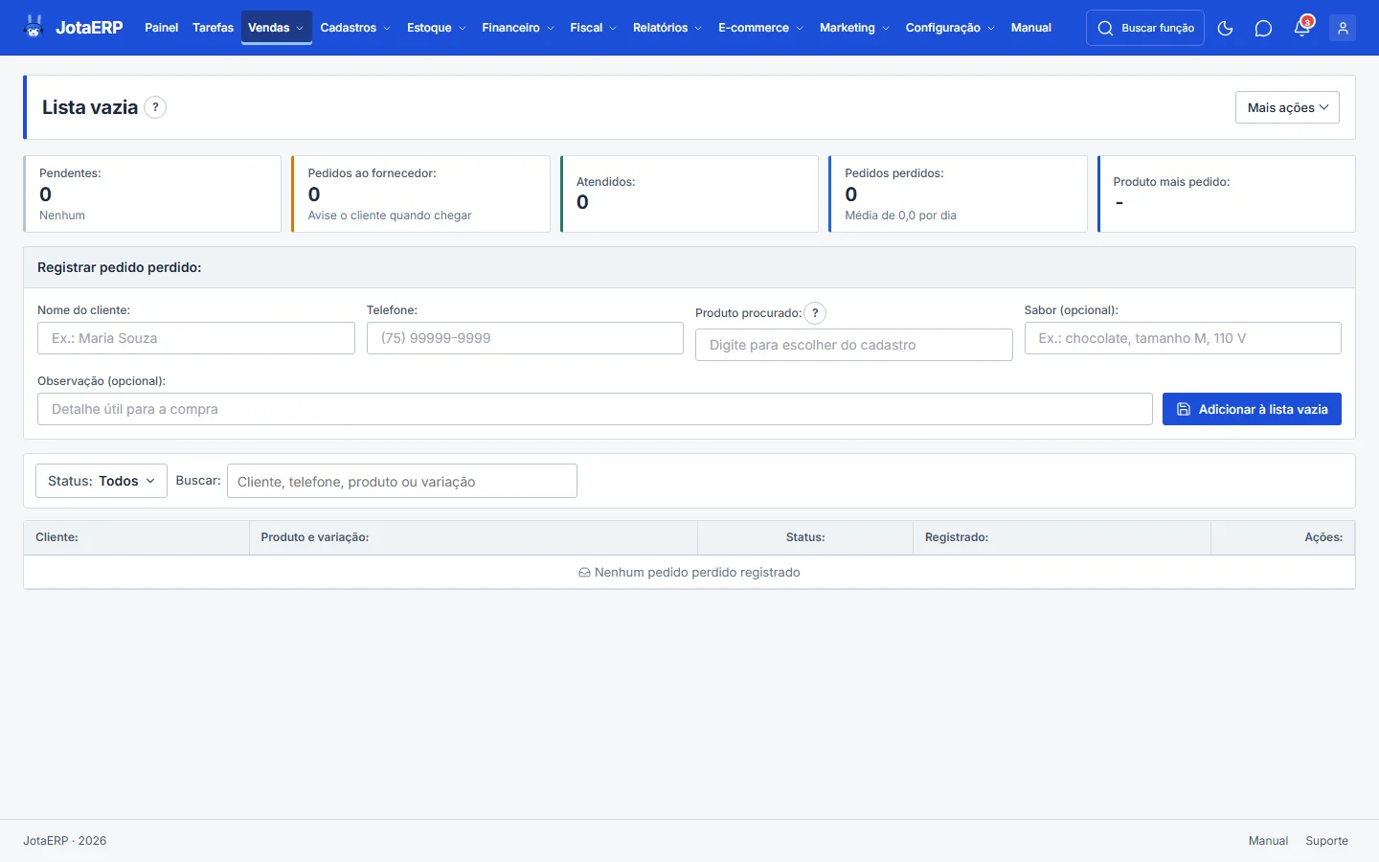Click the Cliente column header

tap(136, 537)
